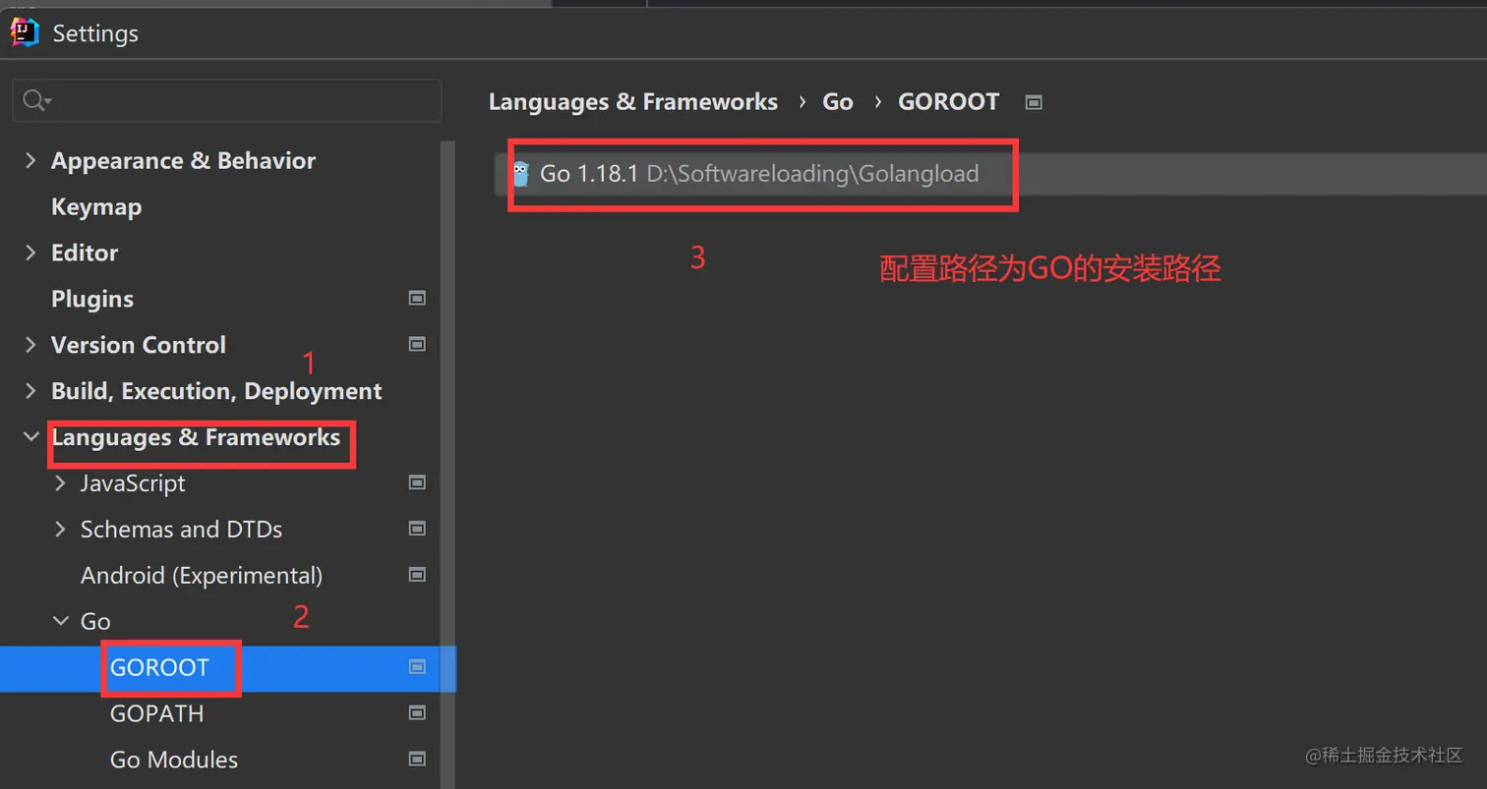The height and width of the screenshot is (789, 1487).
Task: Expand Appearance & Behavior section
Action: point(30,160)
